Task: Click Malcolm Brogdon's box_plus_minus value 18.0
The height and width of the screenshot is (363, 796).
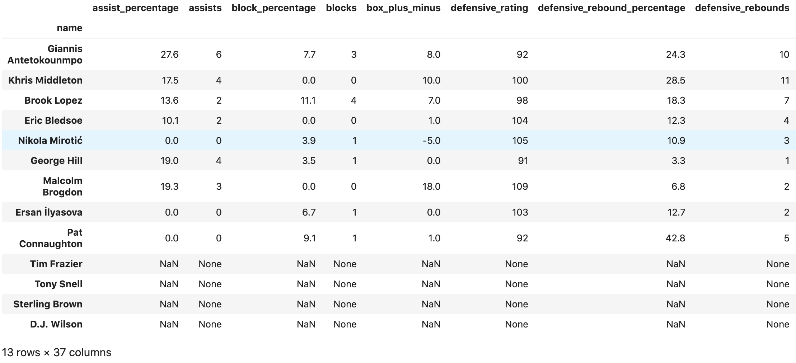Action: [x=431, y=187]
